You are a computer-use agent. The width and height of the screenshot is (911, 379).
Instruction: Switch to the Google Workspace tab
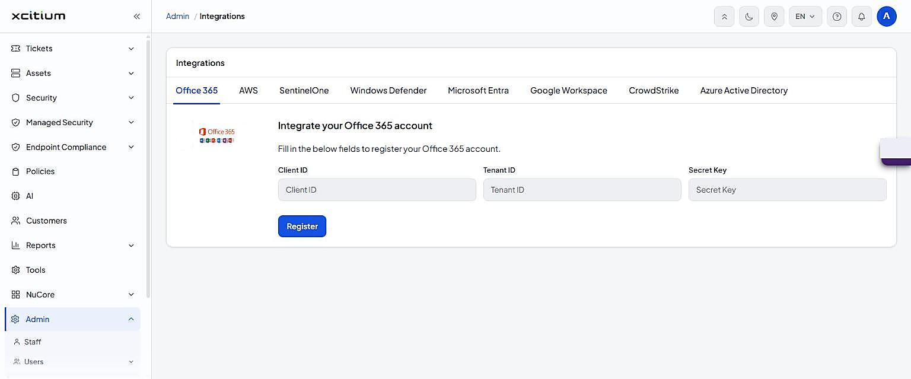(x=569, y=91)
